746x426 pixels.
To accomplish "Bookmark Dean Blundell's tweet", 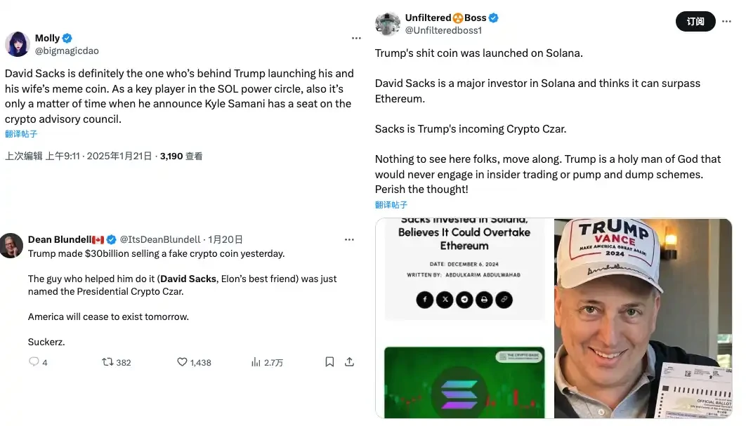I will coord(329,361).
